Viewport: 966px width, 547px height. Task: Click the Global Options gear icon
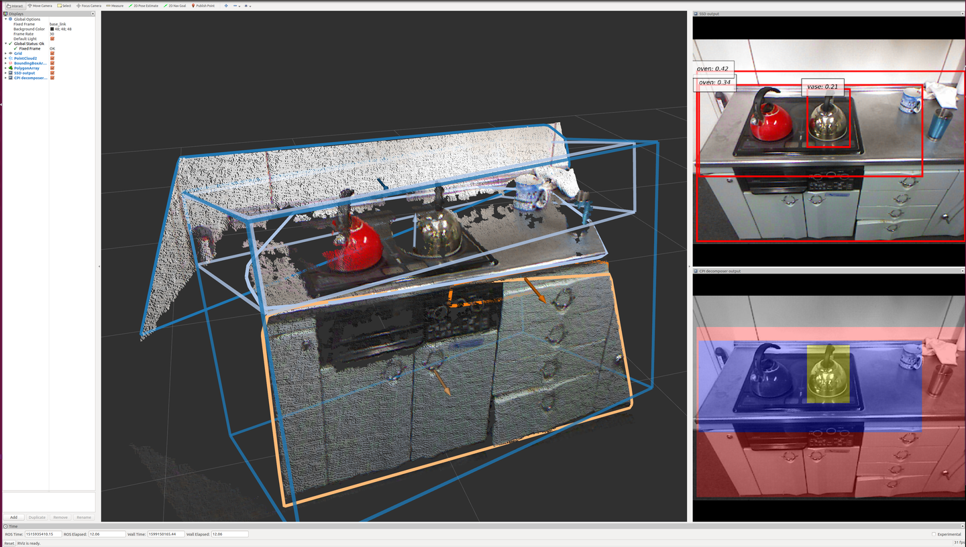pos(11,19)
